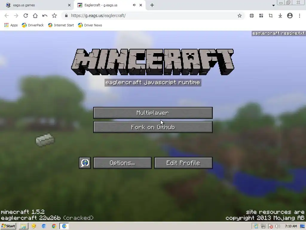Open the eaglercraft readme.txt link

[x=279, y=33]
